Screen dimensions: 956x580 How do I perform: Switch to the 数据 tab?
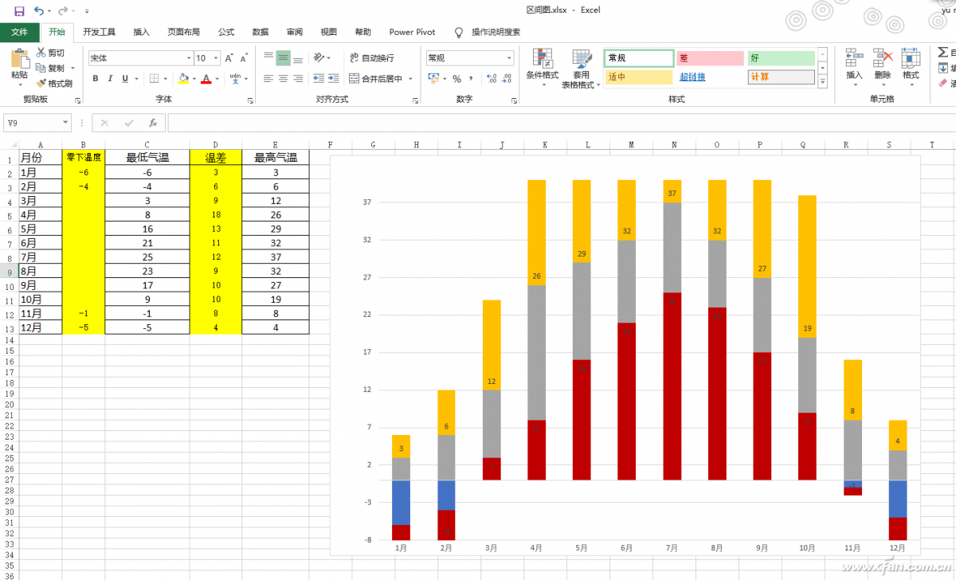pos(261,32)
